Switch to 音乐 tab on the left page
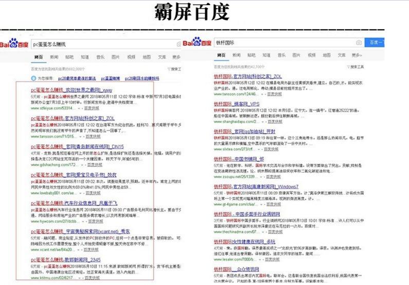 click(100, 57)
